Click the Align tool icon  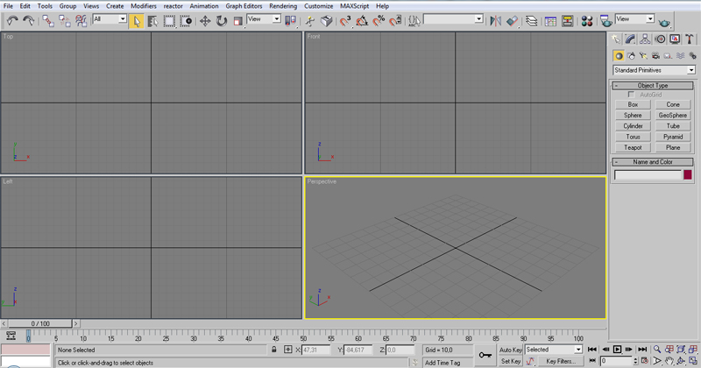tap(513, 21)
